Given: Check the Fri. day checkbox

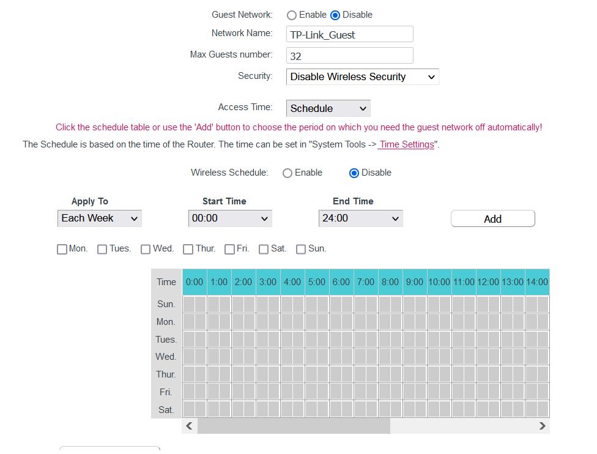Looking at the screenshot, I should click(x=229, y=249).
